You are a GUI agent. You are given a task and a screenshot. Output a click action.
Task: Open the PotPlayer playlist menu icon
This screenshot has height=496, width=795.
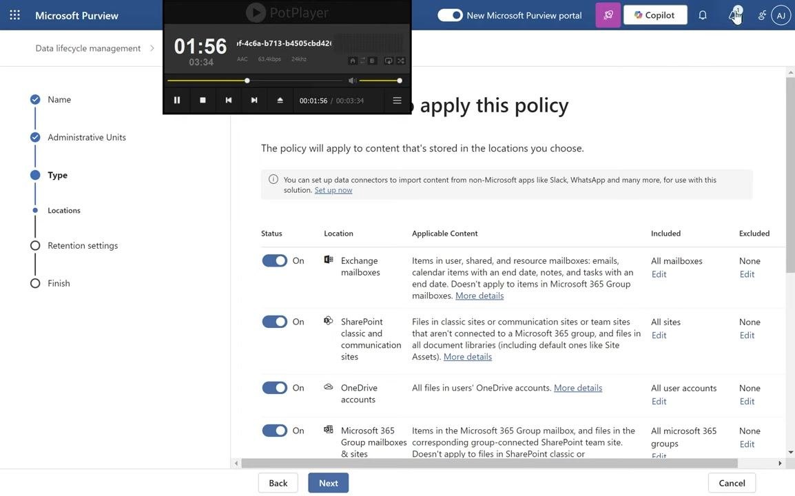click(397, 101)
